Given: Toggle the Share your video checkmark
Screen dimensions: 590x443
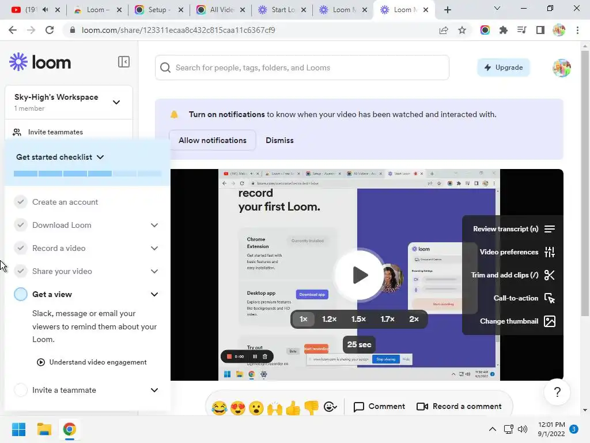Looking at the screenshot, I should coord(21,271).
